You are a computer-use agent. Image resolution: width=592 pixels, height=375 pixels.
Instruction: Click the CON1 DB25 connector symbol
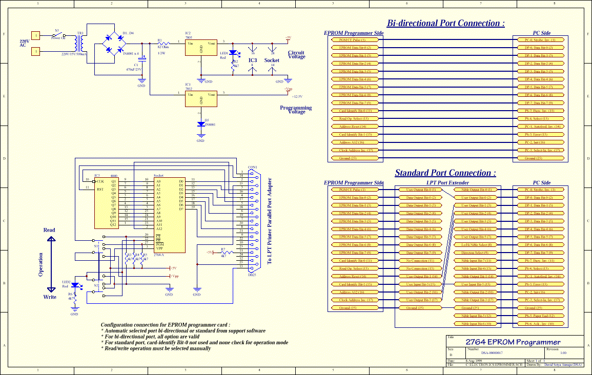click(254, 221)
